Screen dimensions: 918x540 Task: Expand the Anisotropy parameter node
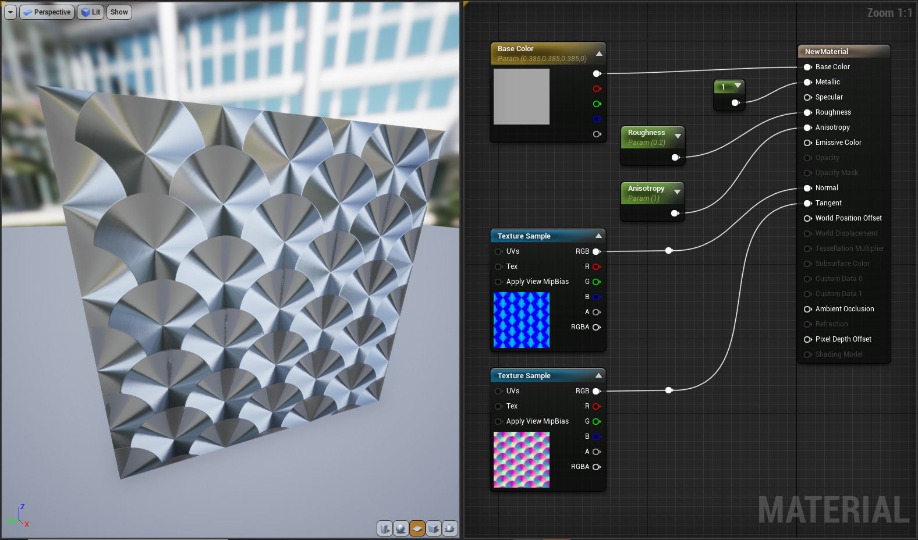click(x=677, y=192)
